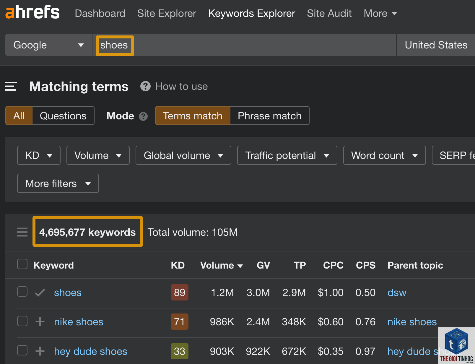Open the nike shoes keyword link
475x364 pixels.
click(x=79, y=322)
